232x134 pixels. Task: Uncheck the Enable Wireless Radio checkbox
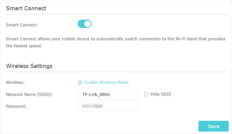coord(80,83)
